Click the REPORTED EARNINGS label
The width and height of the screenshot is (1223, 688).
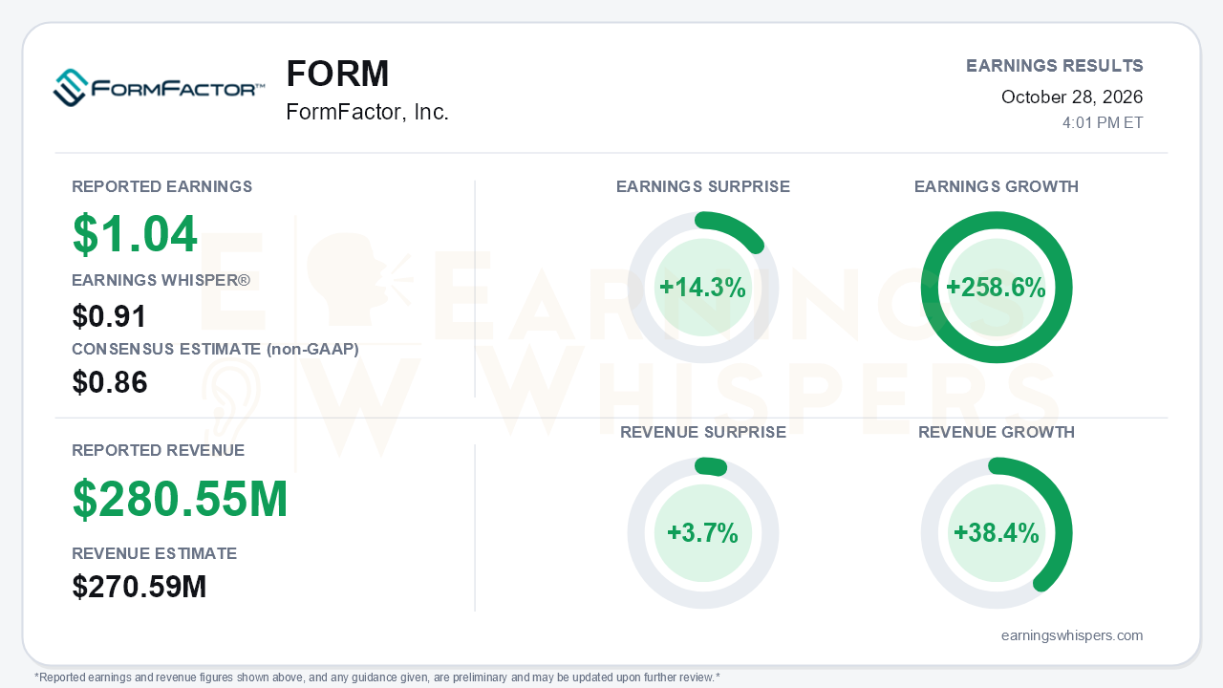click(x=162, y=186)
